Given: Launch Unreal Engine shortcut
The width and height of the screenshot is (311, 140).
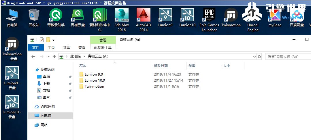Looking at the screenshot, I should 253,20.
